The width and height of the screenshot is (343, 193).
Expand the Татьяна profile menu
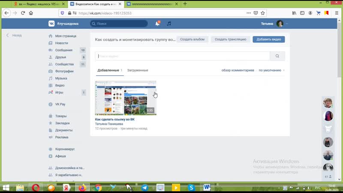tap(274, 24)
